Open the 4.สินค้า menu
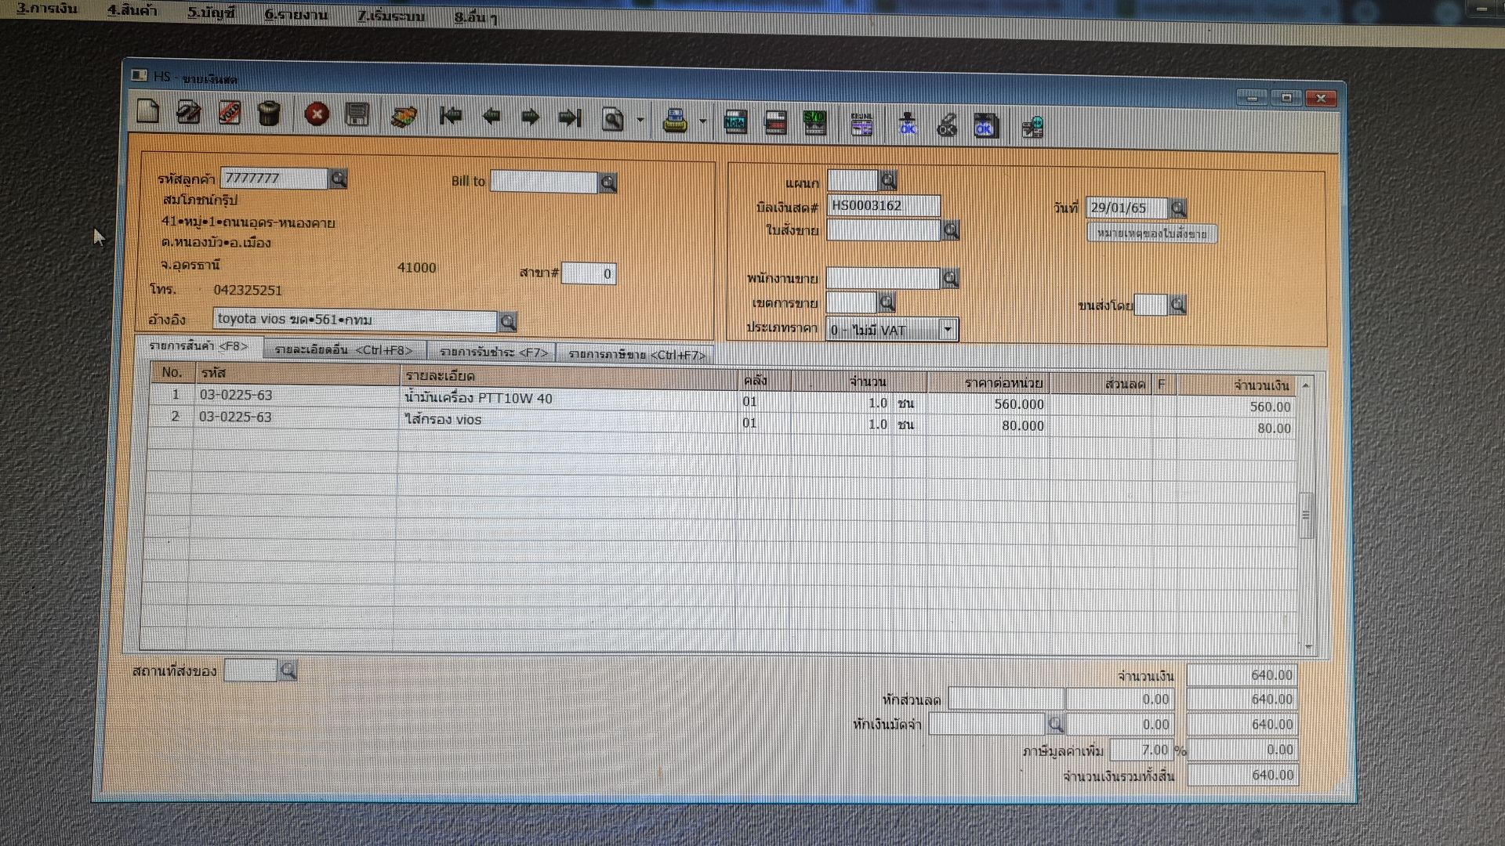The width and height of the screenshot is (1505, 846). coord(132,10)
